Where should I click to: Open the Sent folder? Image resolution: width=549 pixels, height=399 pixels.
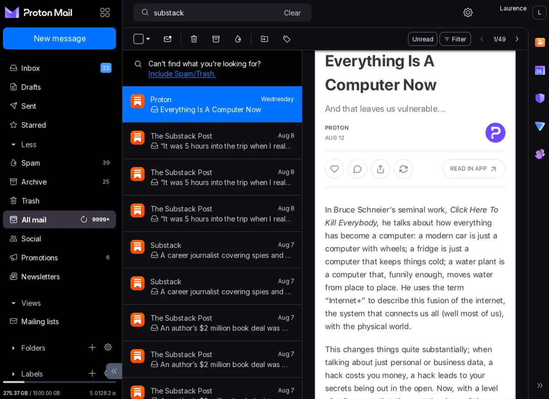59,106
